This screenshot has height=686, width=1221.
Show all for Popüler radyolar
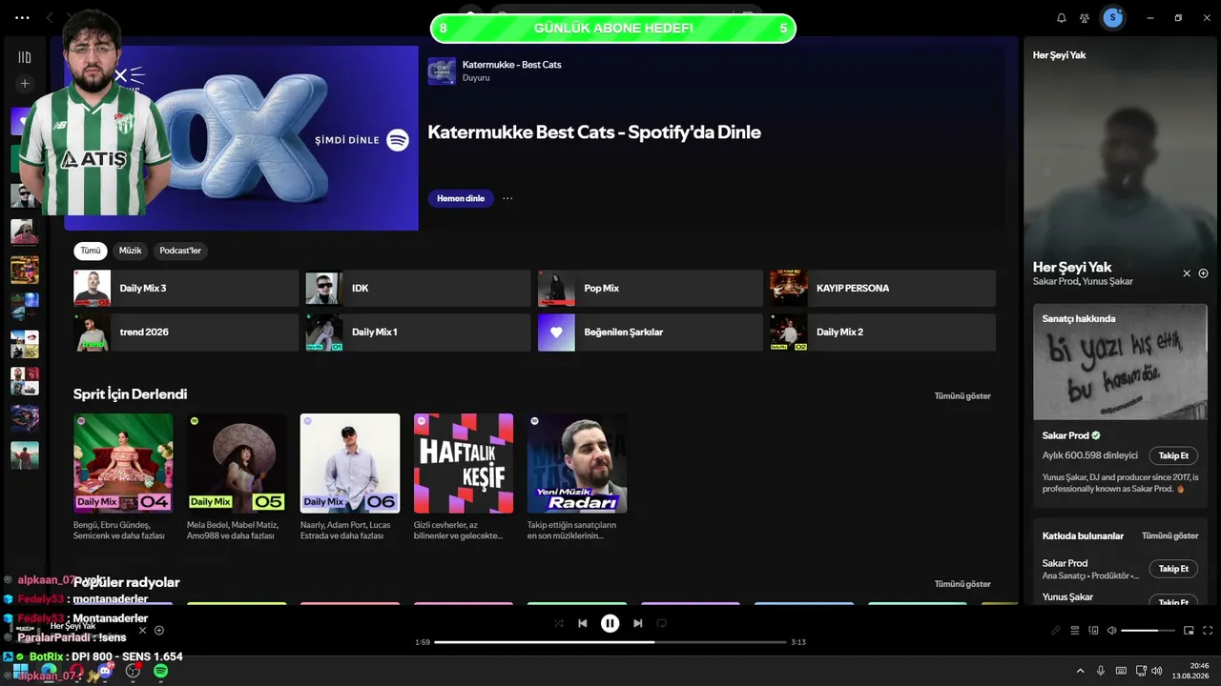[962, 584]
